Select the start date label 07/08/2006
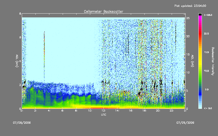 pyautogui.click(x=22, y=123)
